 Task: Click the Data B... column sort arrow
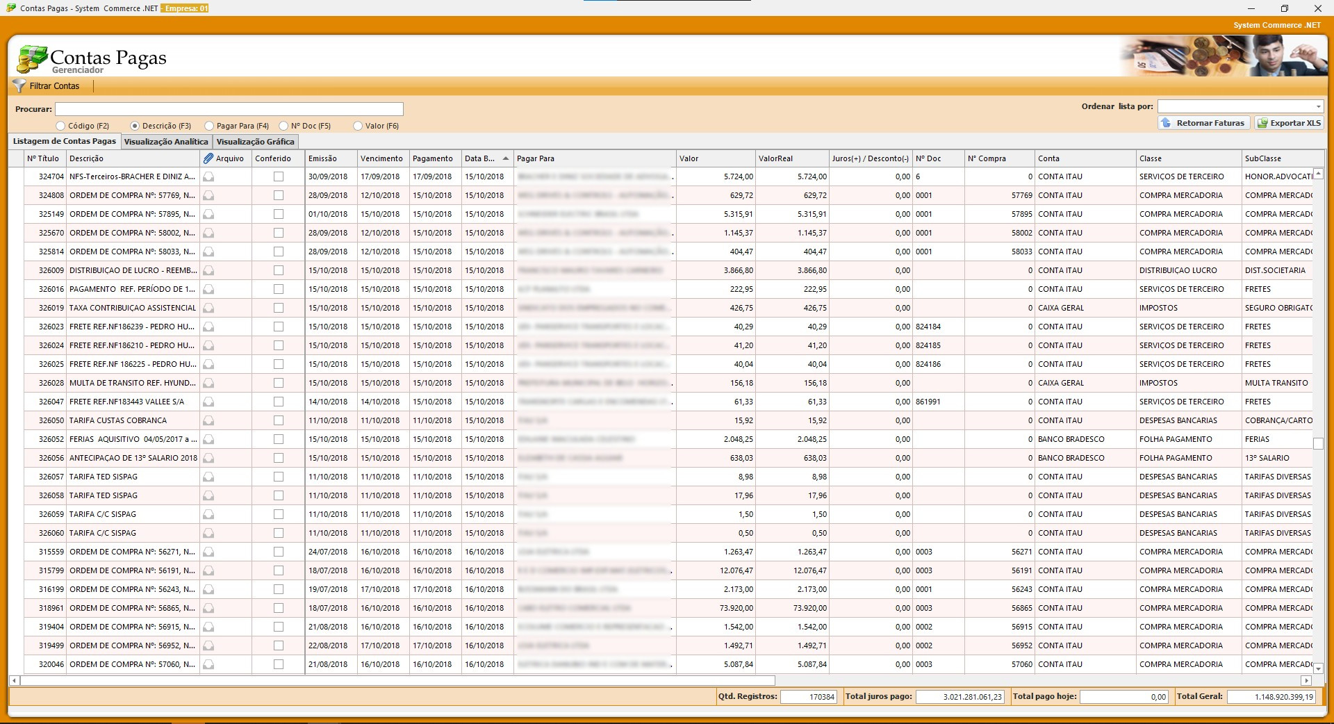coord(506,158)
